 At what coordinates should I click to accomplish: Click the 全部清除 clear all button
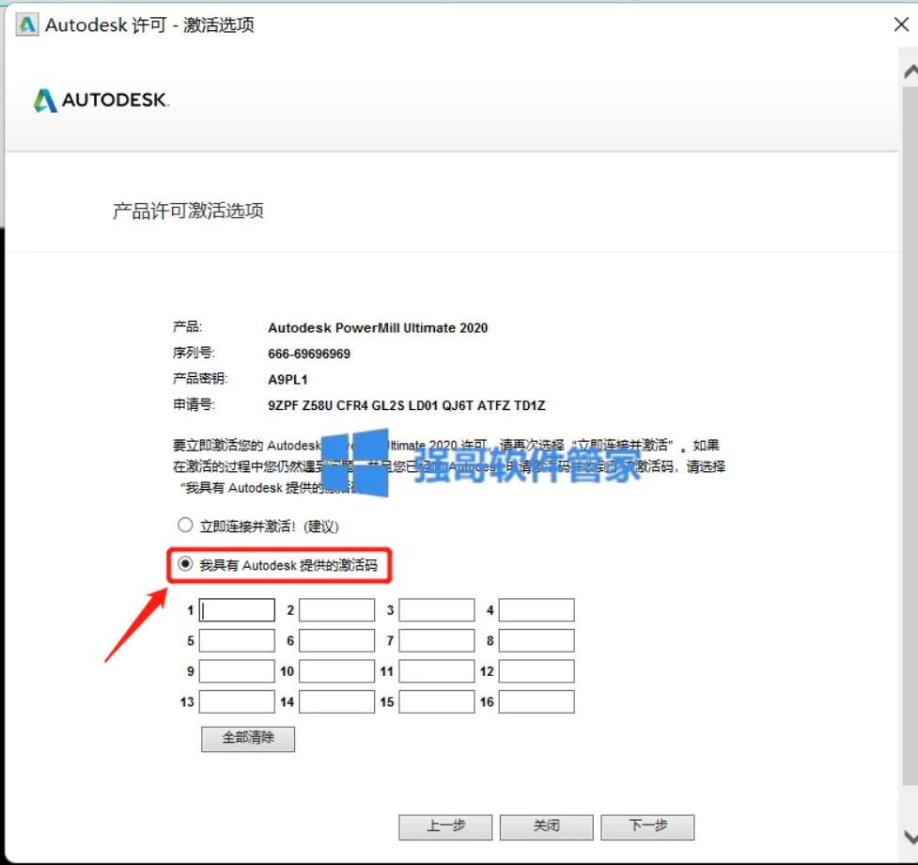pyautogui.click(x=248, y=738)
